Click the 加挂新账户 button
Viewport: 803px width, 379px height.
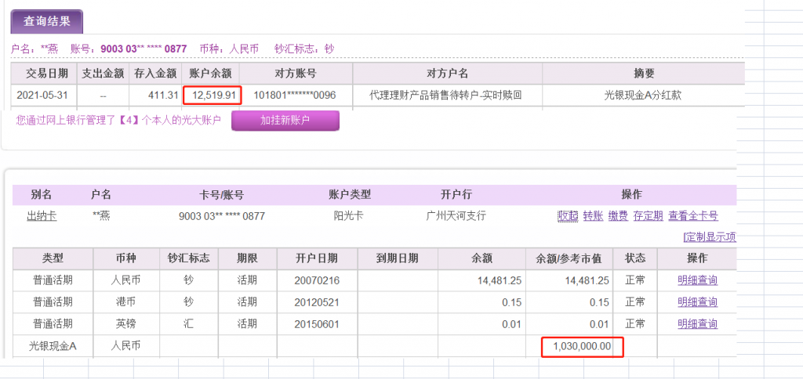285,121
